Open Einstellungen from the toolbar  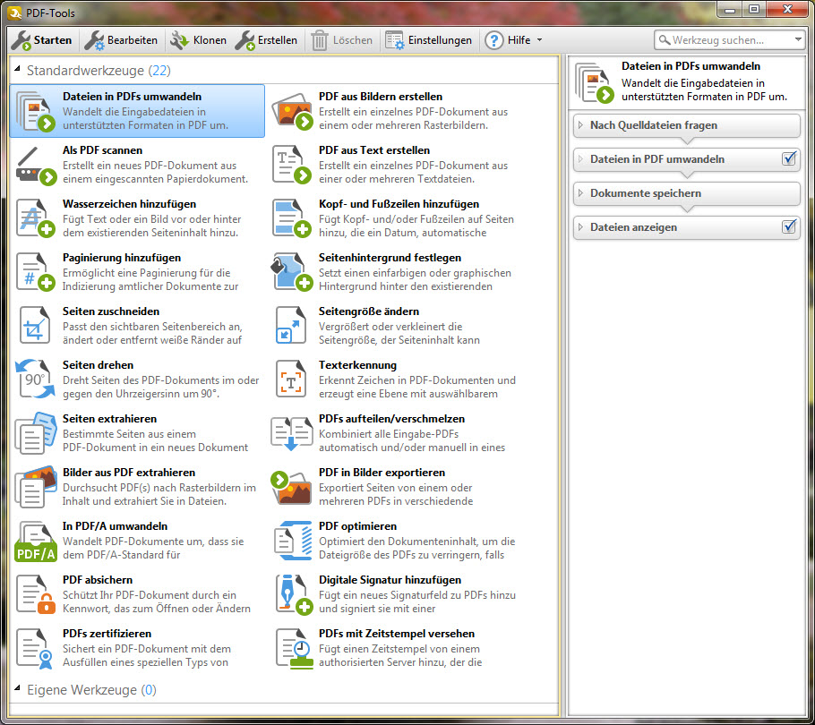[x=429, y=40]
